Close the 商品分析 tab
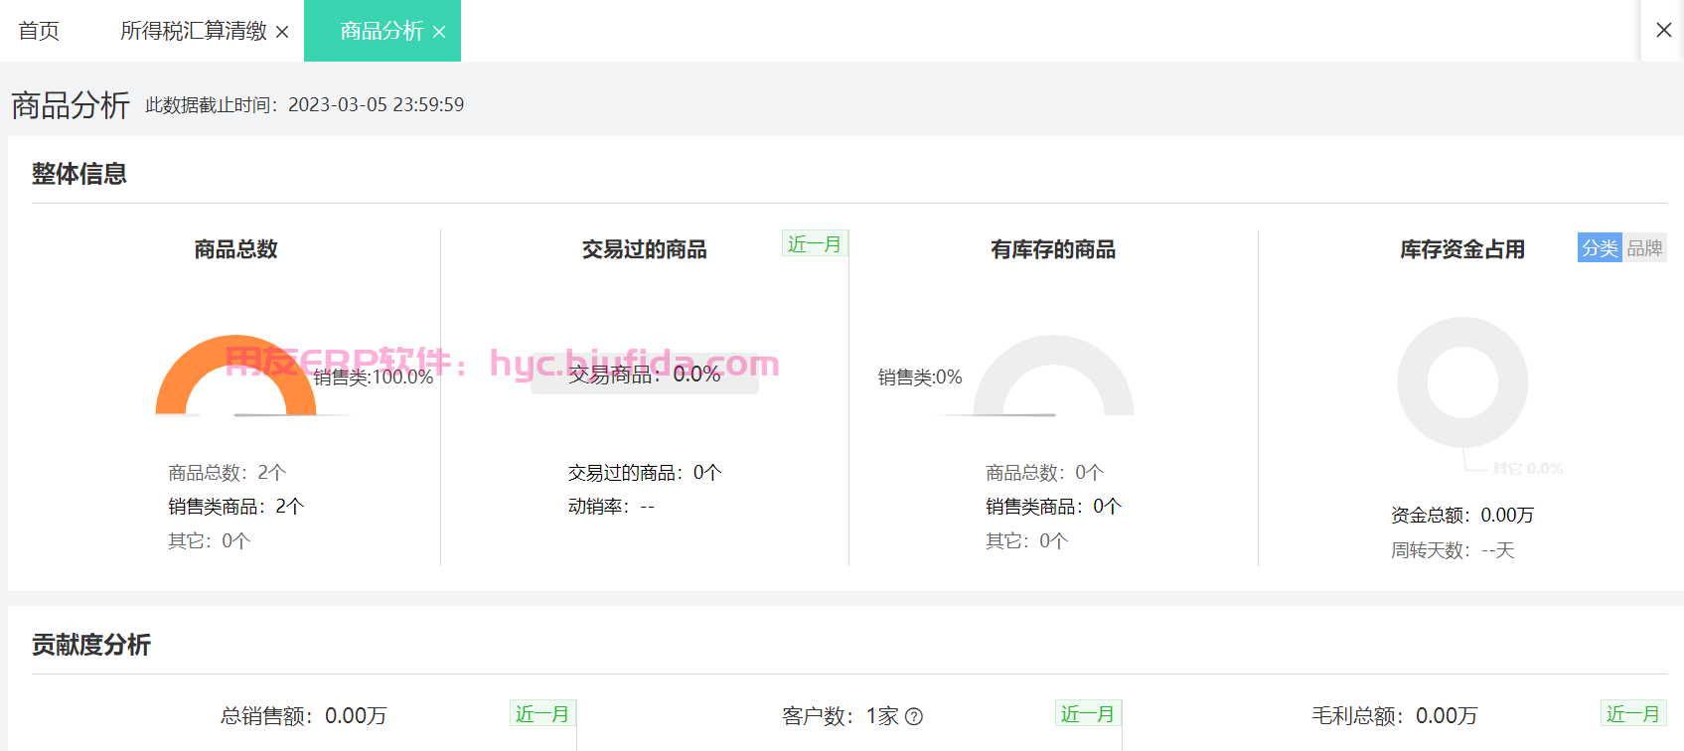 pyautogui.click(x=439, y=32)
